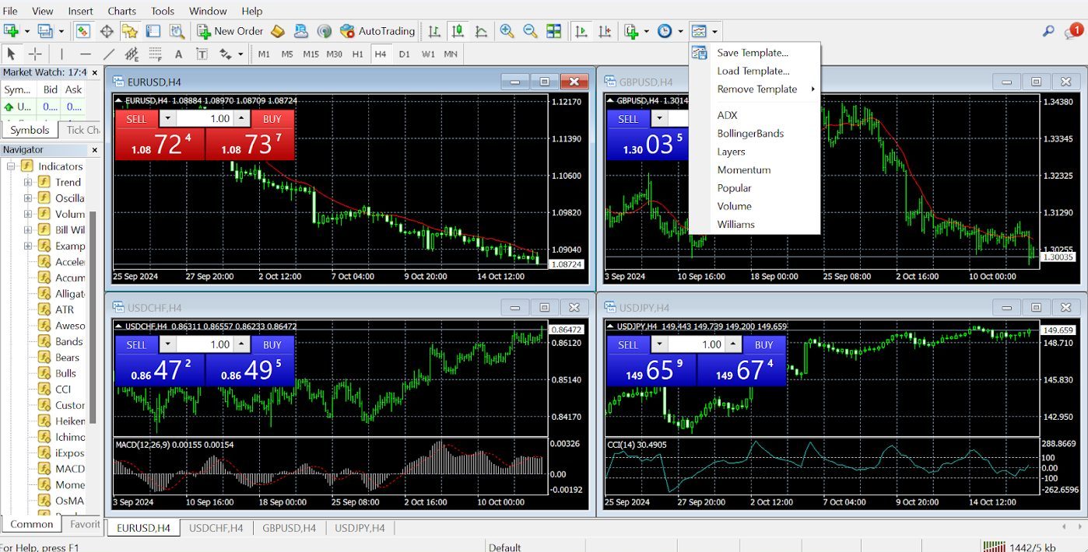Click BUY on USDCHF chart
1088x552 pixels.
pos(272,344)
